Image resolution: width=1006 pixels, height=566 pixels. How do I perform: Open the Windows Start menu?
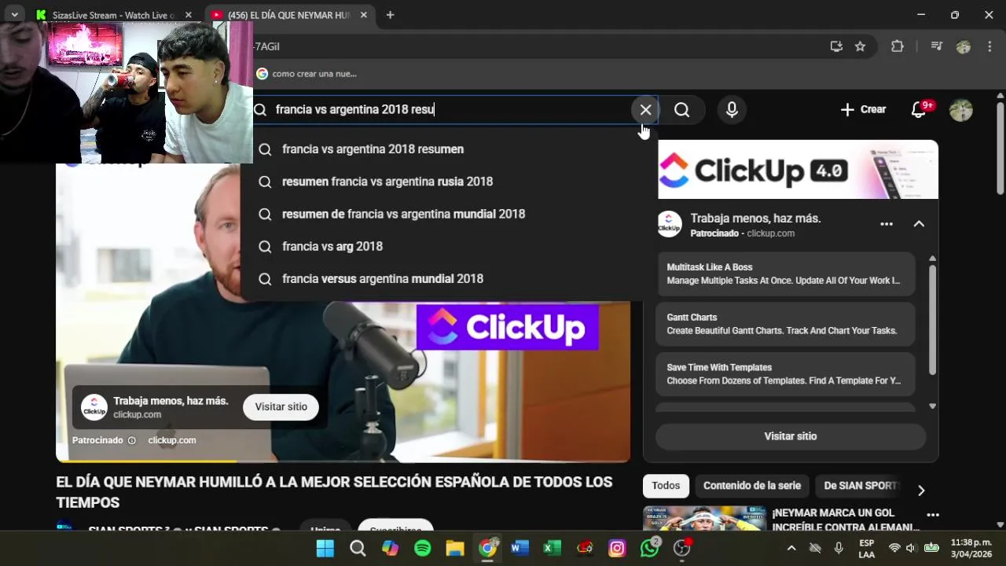click(325, 549)
